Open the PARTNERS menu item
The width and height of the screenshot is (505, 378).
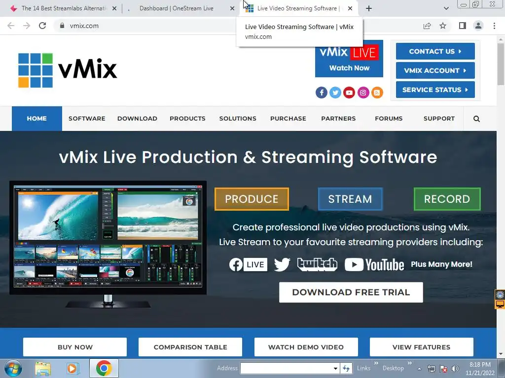click(338, 119)
